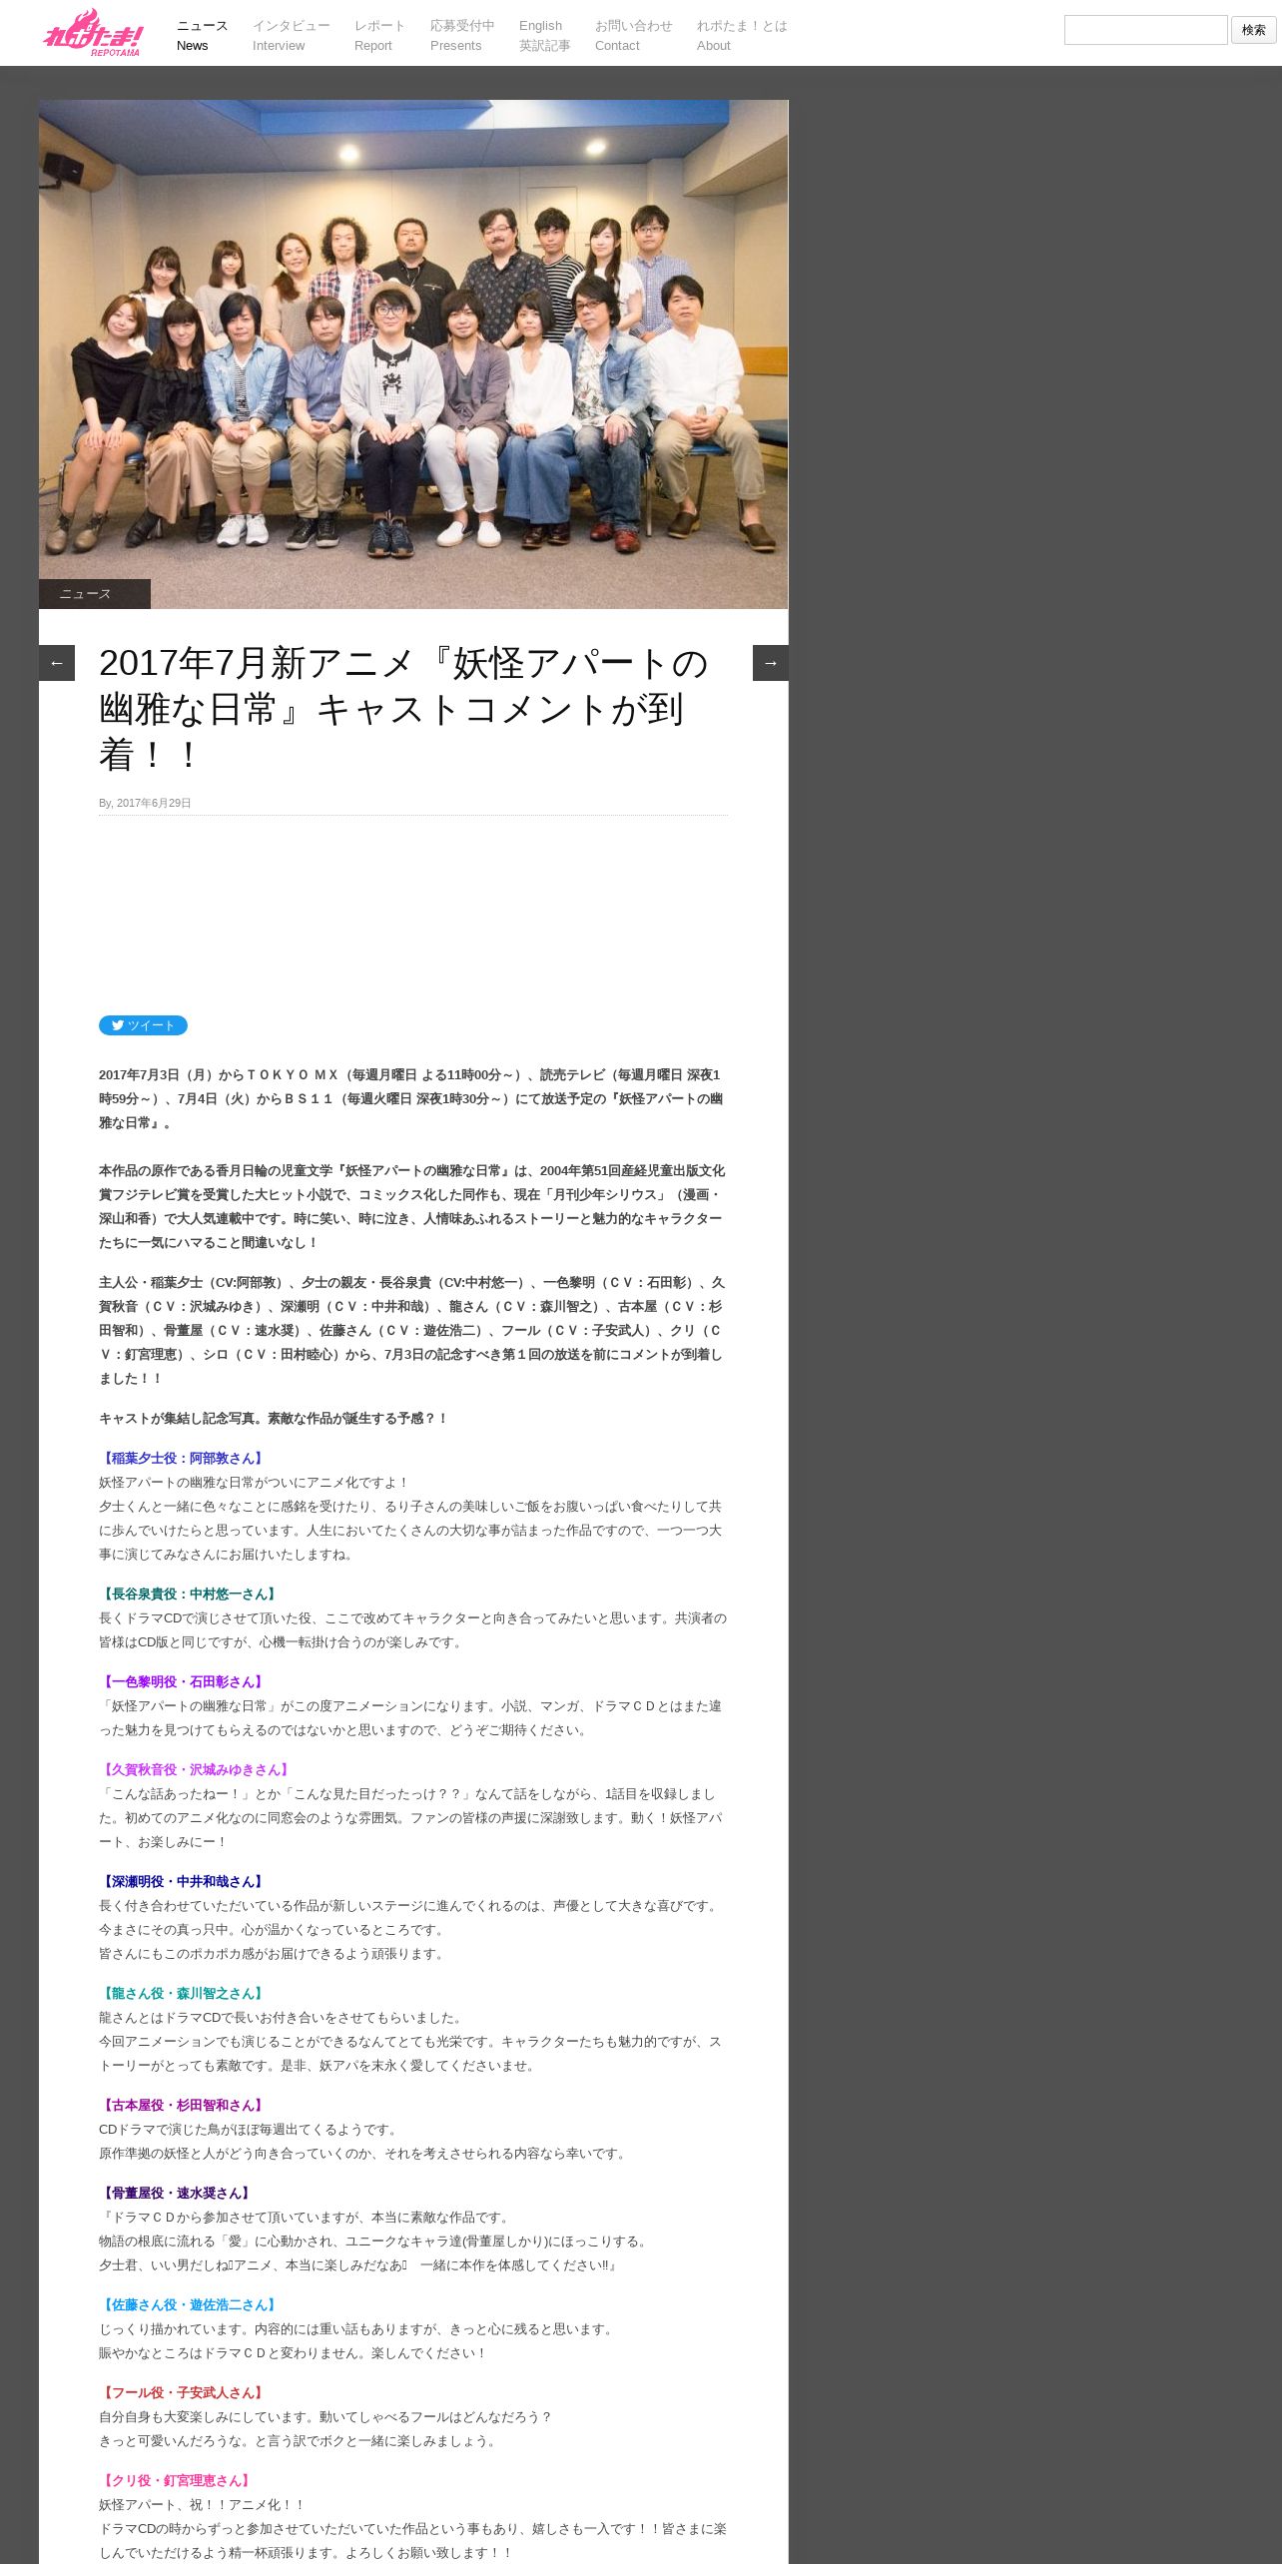Go to previous article with left arrow

[x=57, y=663]
